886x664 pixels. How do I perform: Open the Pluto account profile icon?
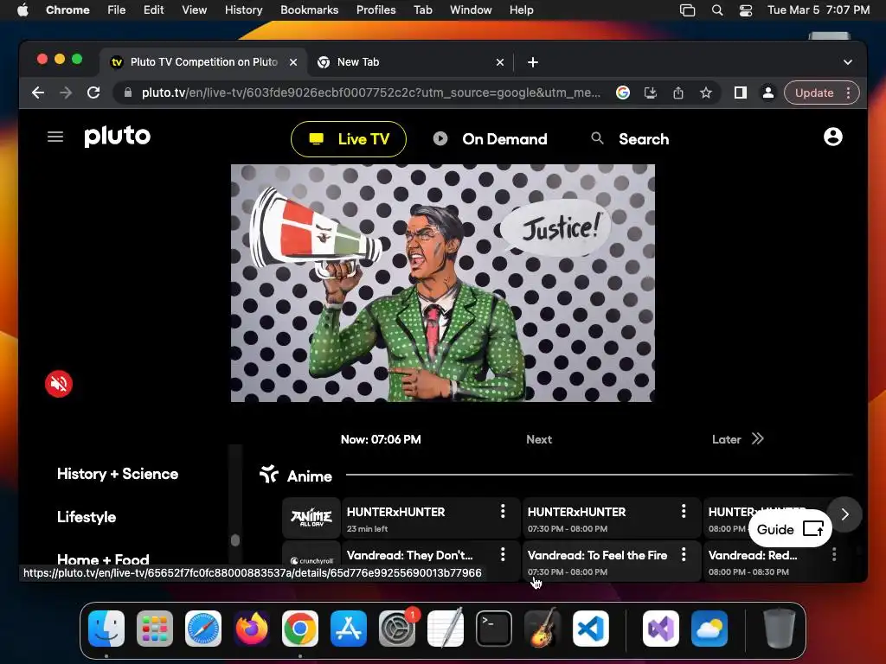(x=833, y=137)
